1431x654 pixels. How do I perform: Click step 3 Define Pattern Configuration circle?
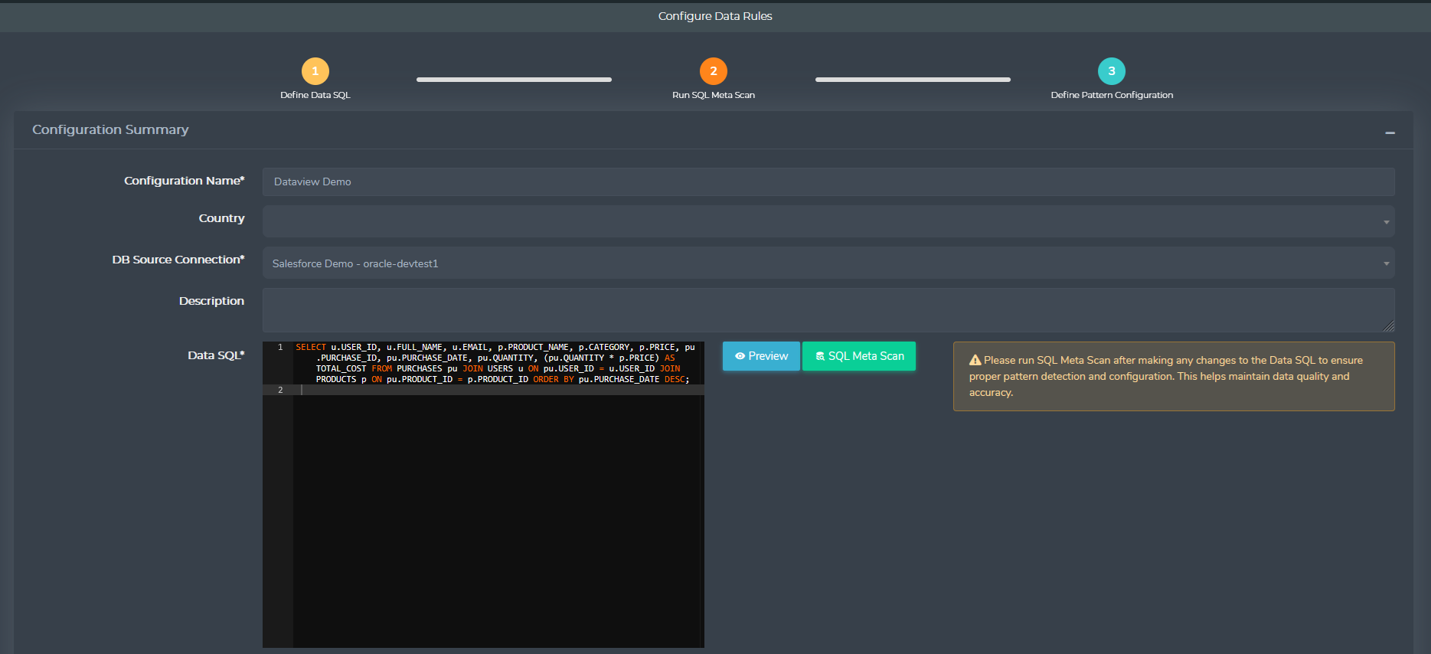pyautogui.click(x=1112, y=71)
